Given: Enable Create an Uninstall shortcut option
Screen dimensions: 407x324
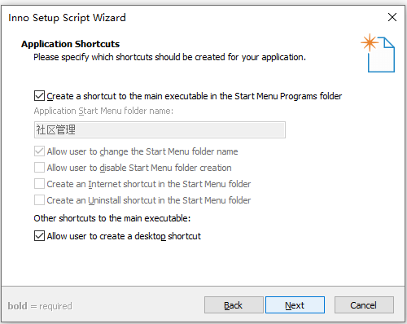Looking at the screenshot, I should click(x=39, y=200).
